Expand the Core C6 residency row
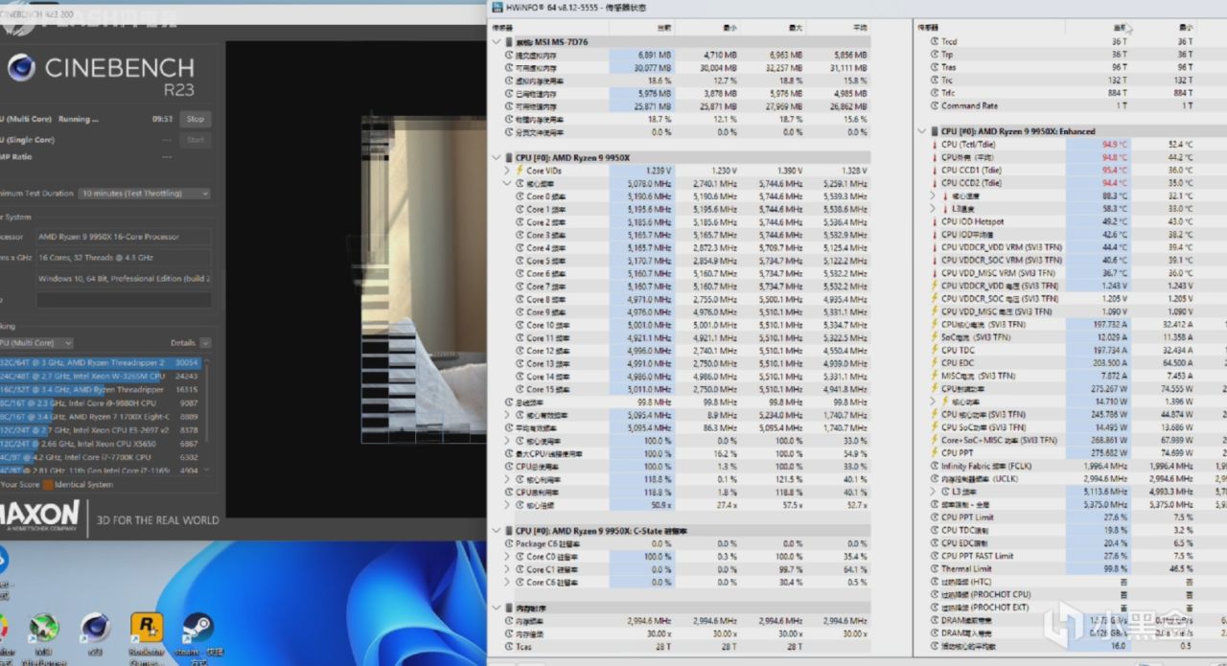This screenshot has width=1227, height=666. point(508,582)
